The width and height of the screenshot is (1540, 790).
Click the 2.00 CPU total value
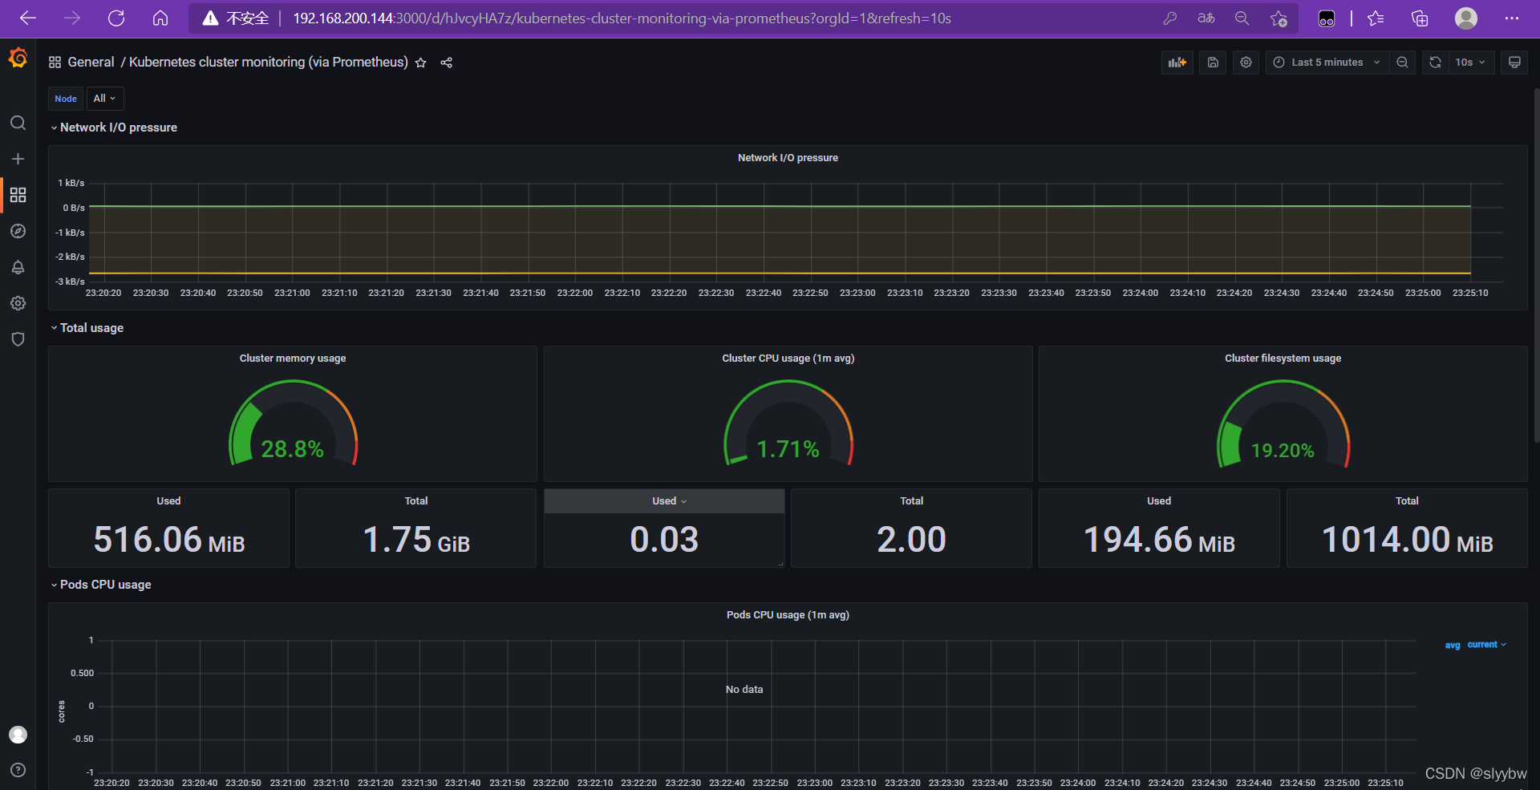tap(911, 540)
